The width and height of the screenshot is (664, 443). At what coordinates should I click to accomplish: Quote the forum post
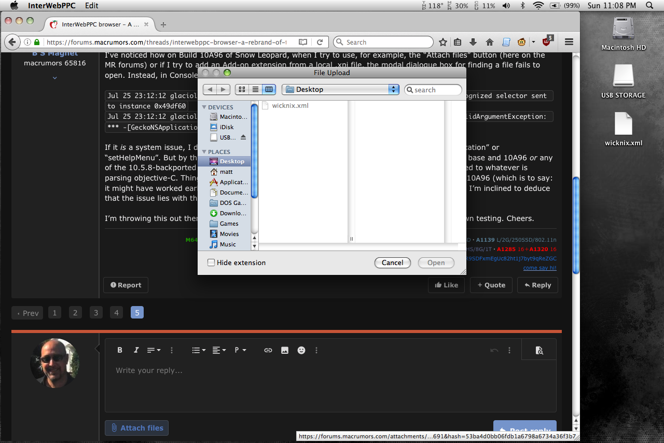(x=491, y=285)
